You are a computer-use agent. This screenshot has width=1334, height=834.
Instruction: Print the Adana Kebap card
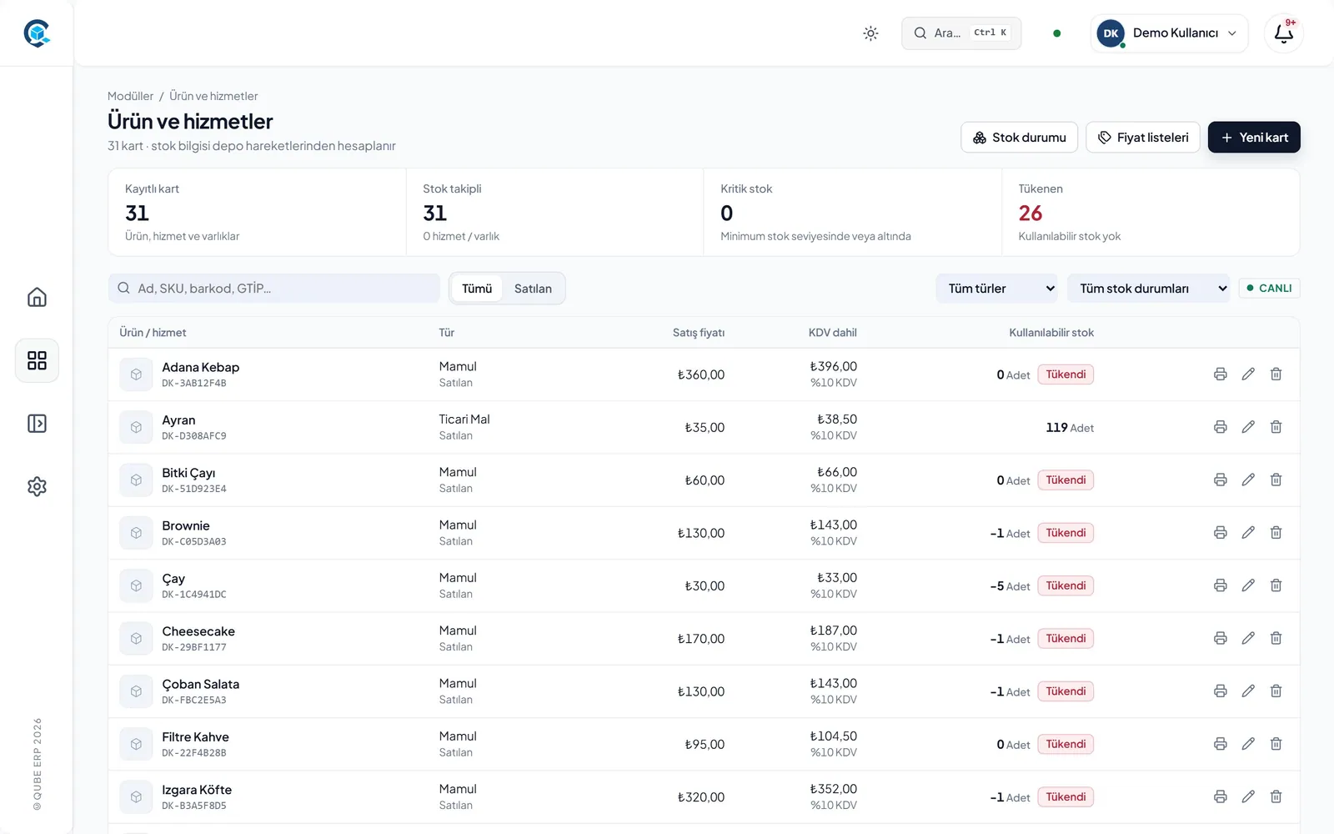(x=1220, y=374)
